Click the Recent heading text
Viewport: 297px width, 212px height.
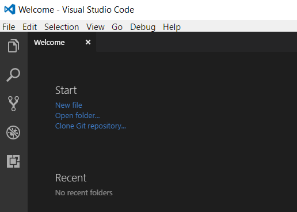71,178
